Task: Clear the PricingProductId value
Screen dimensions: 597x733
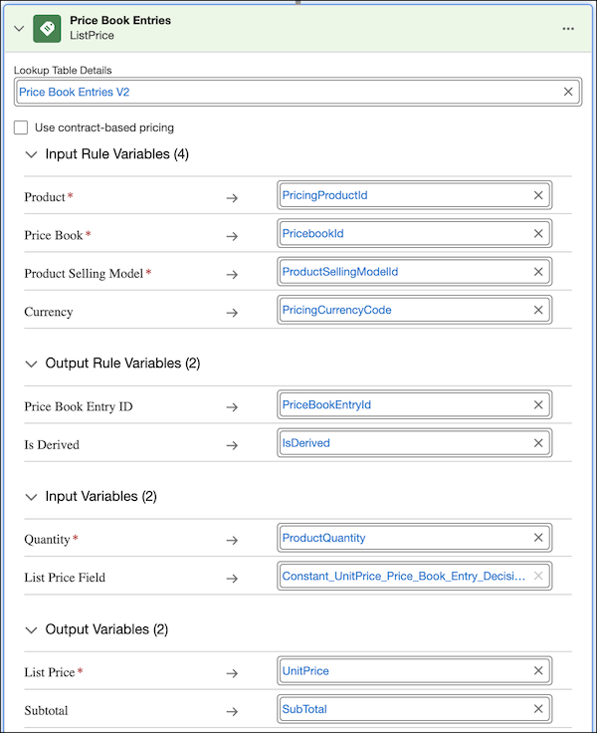Action: click(538, 195)
